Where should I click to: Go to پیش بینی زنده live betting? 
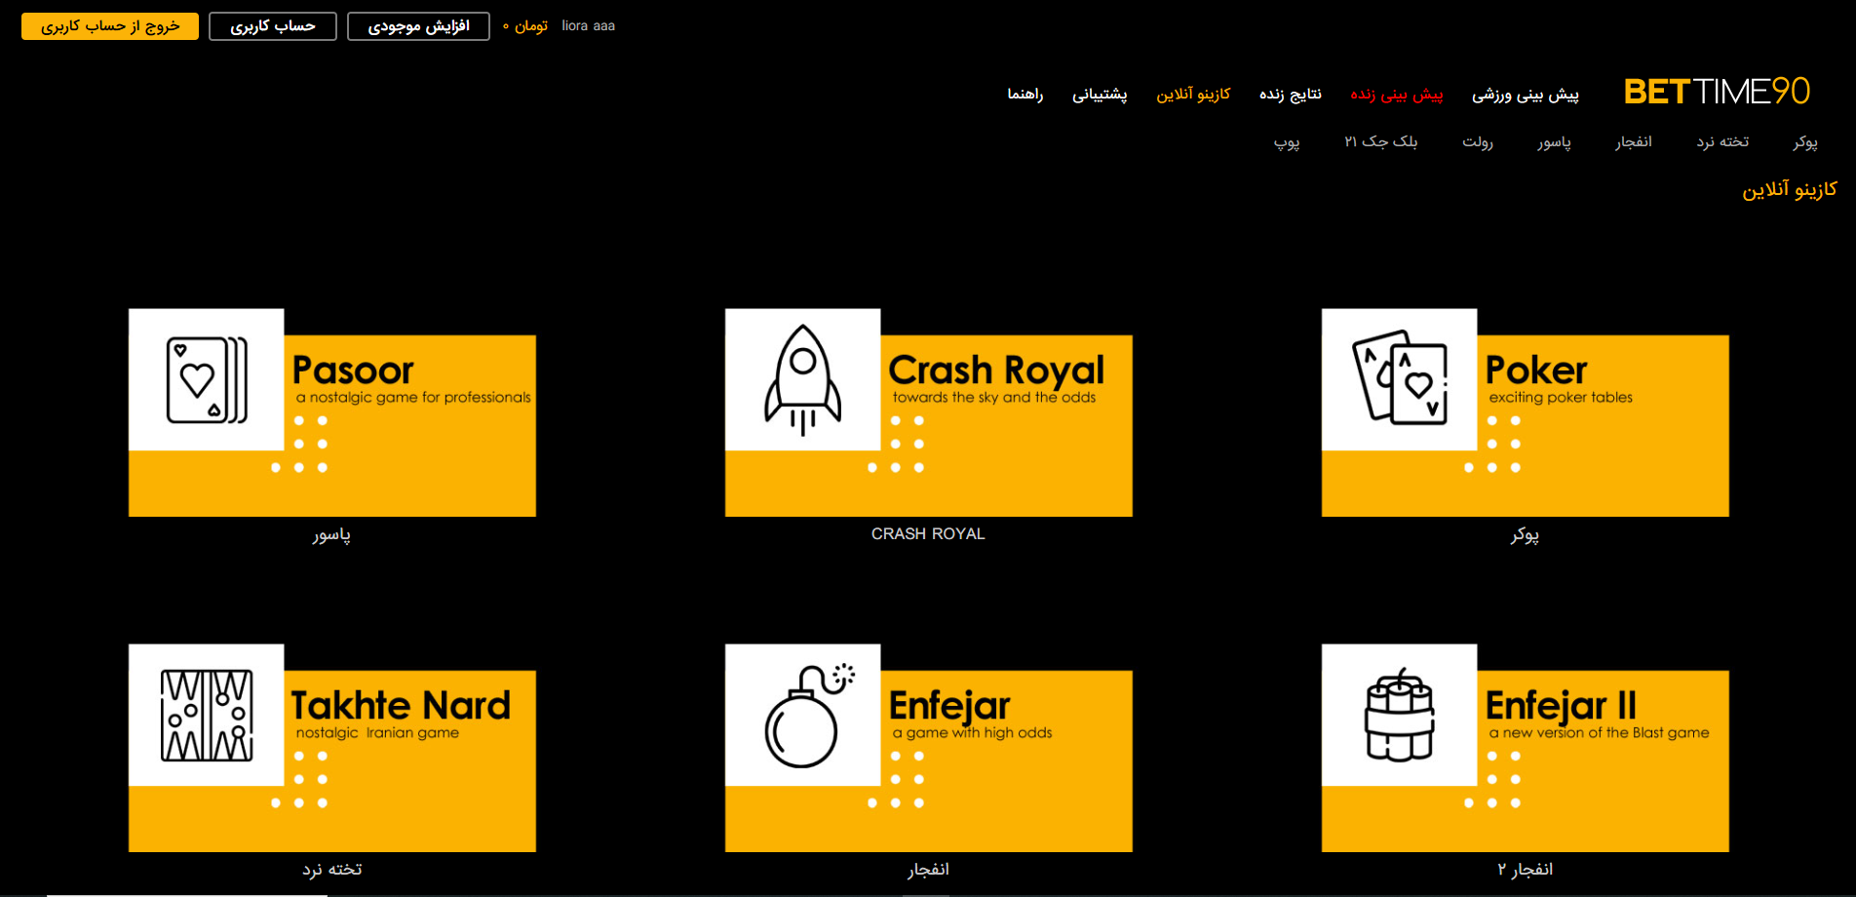(1396, 95)
